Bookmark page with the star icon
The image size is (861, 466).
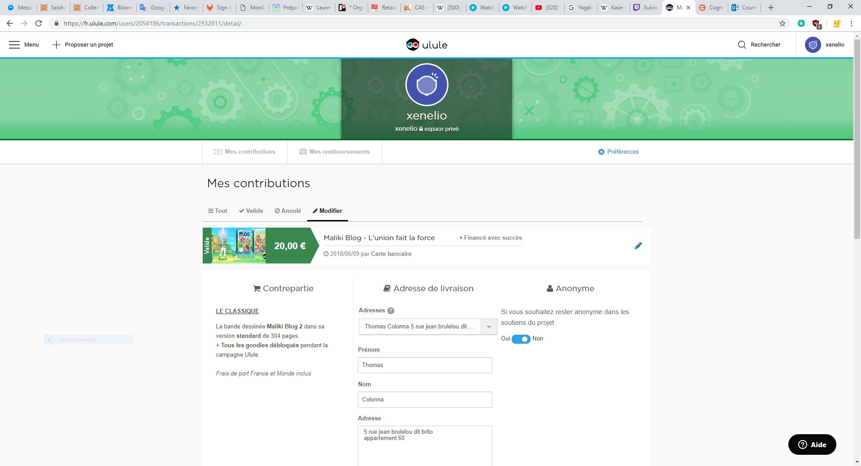pos(783,23)
